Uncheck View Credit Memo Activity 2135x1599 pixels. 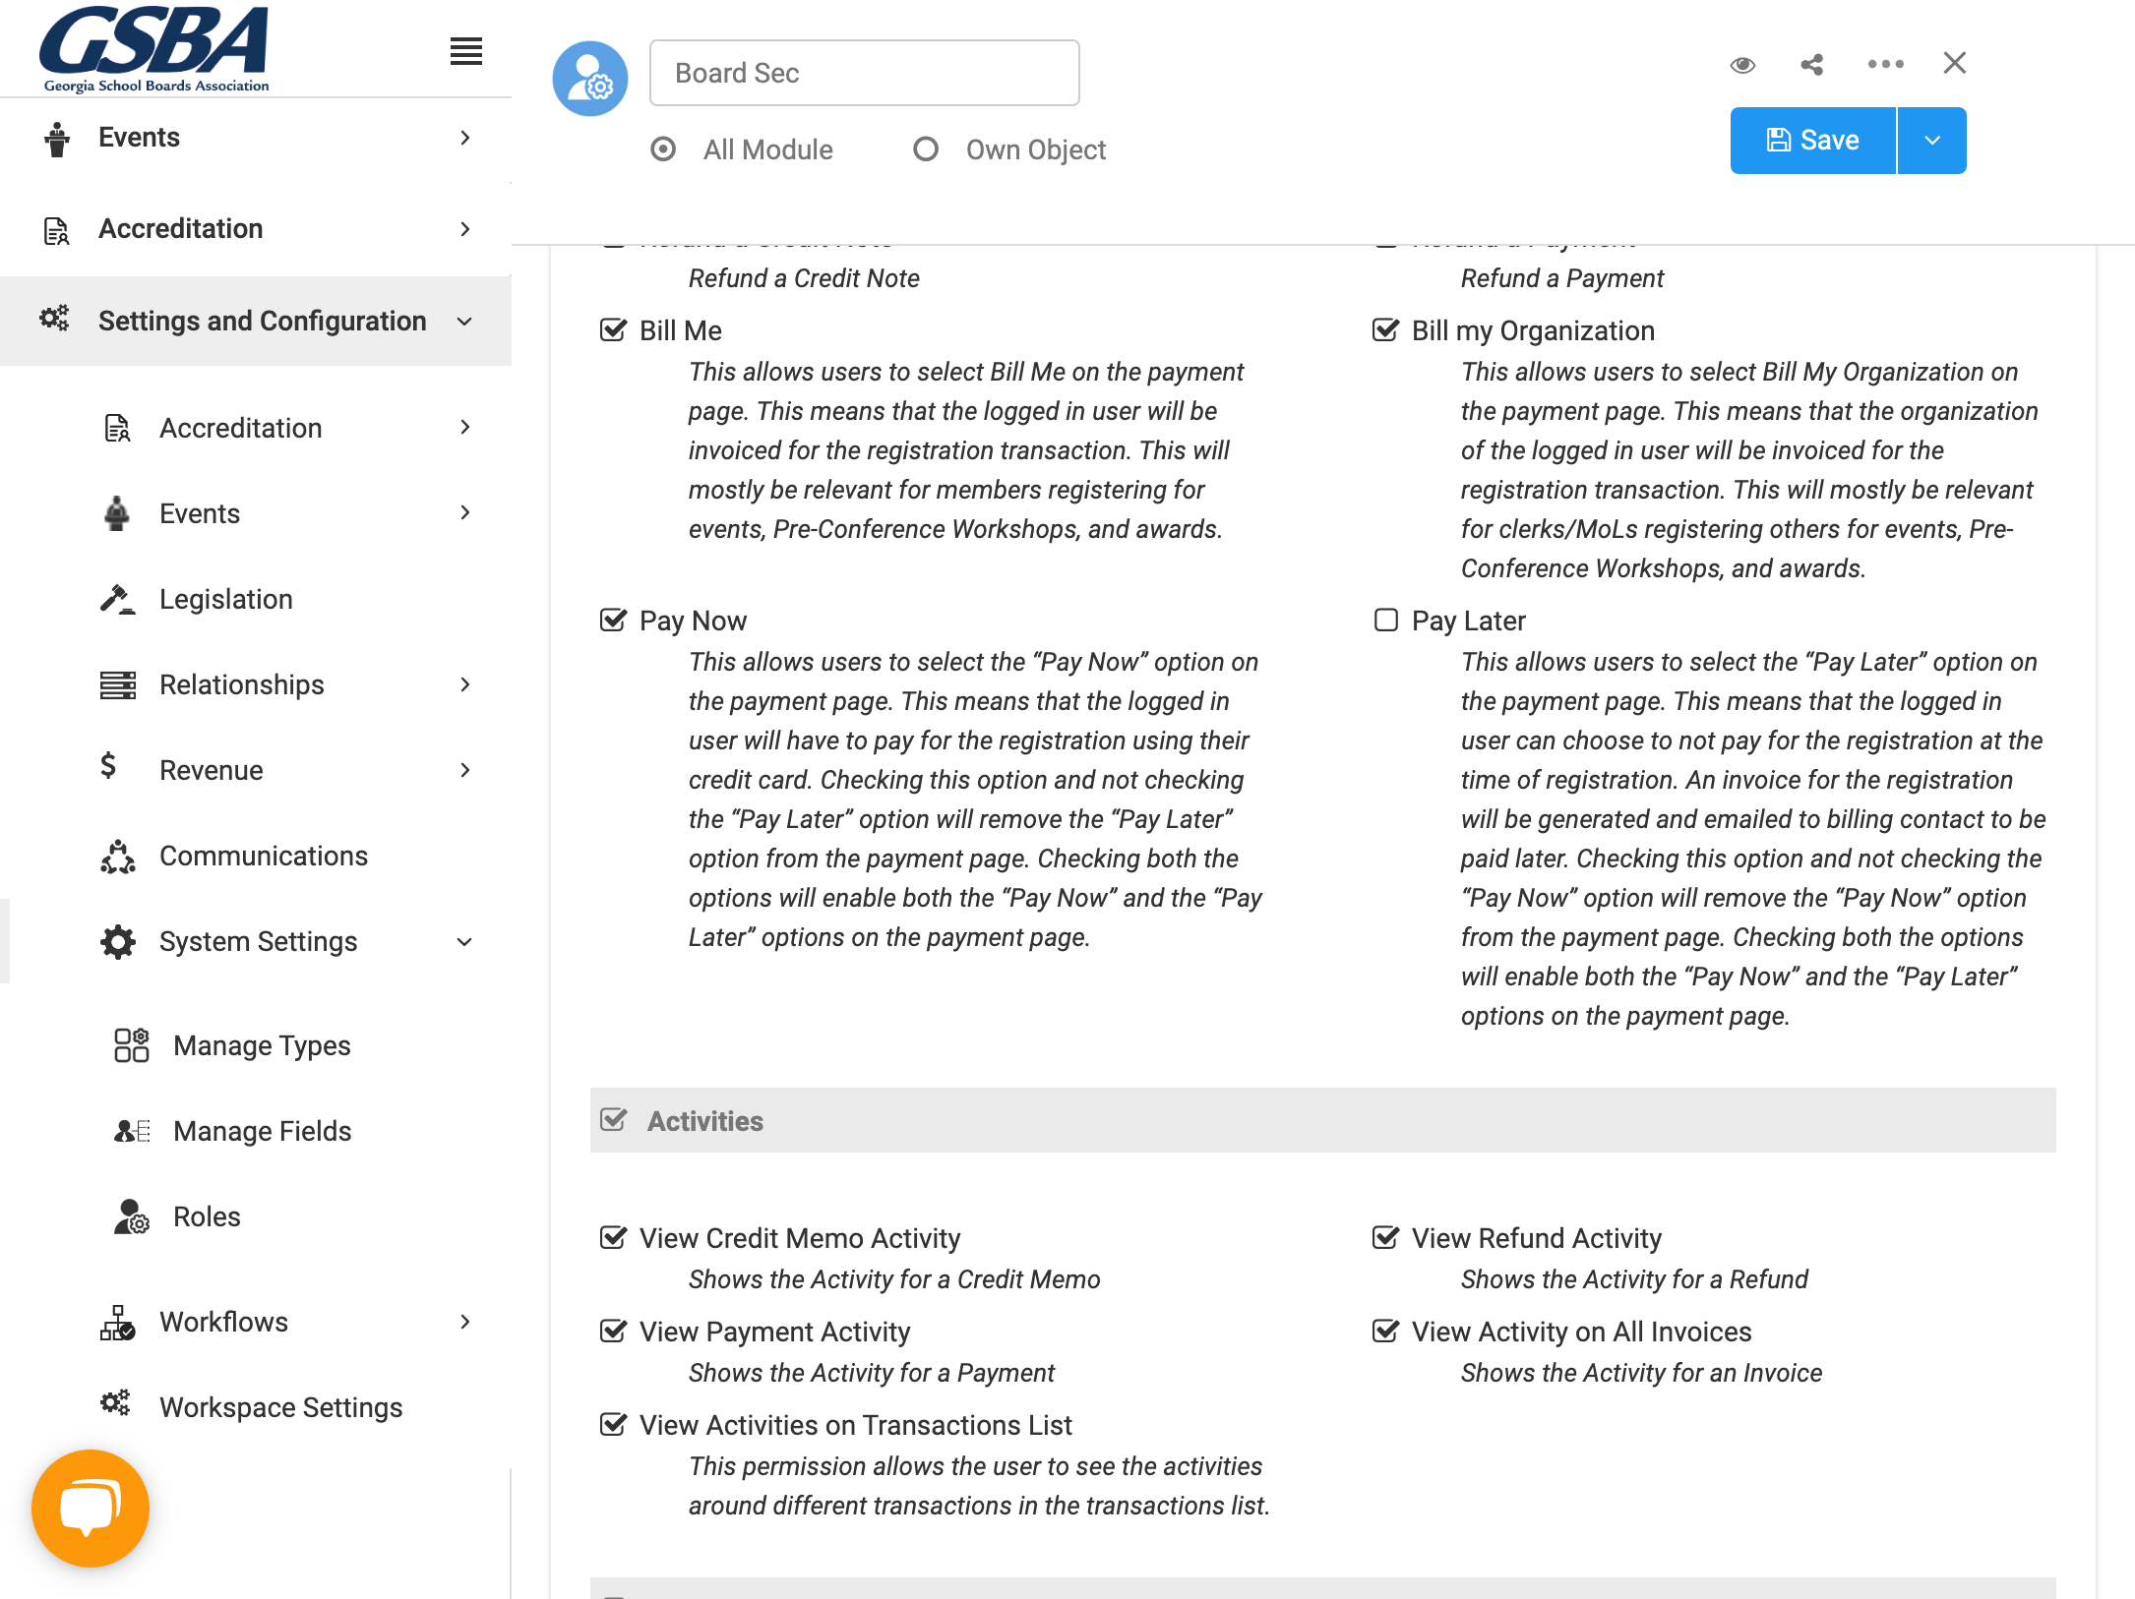tap(613, 1237)
